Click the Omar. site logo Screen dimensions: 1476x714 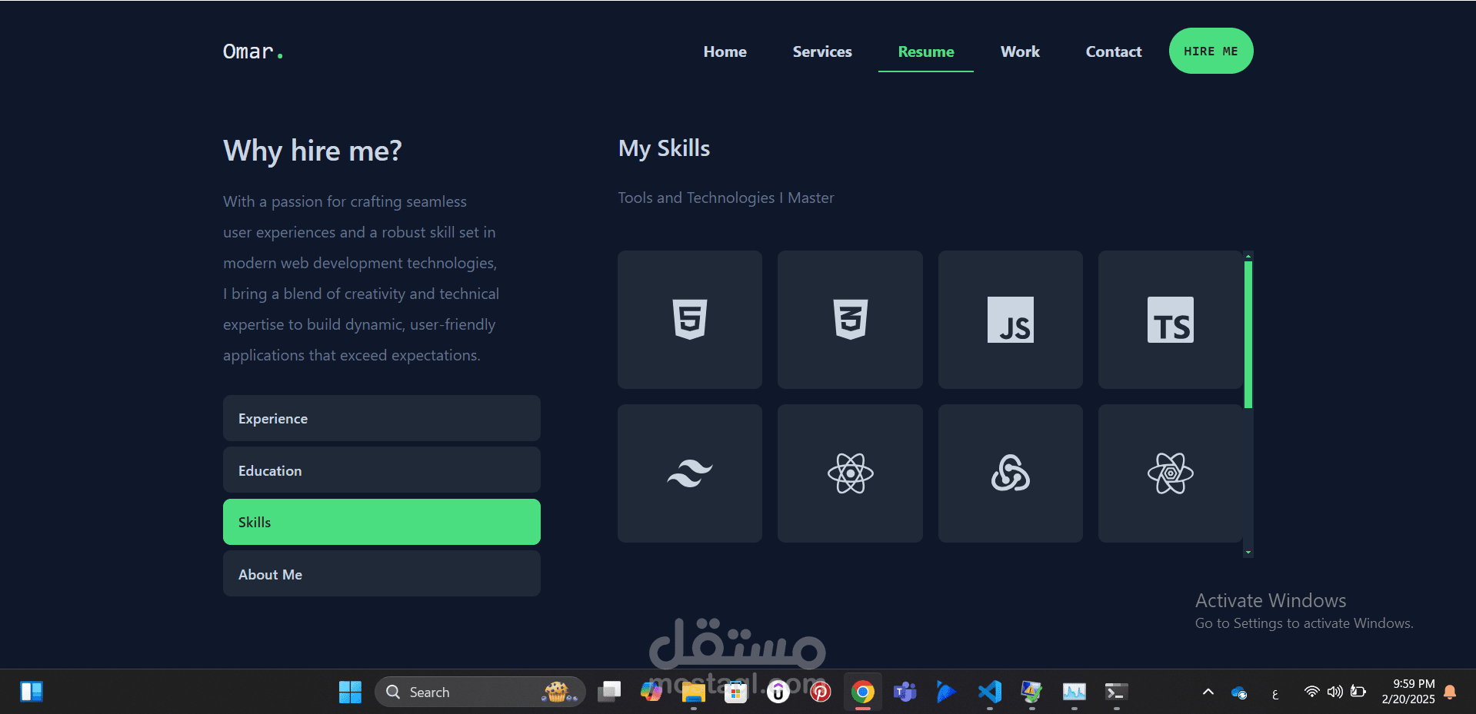tap(253, 51)
